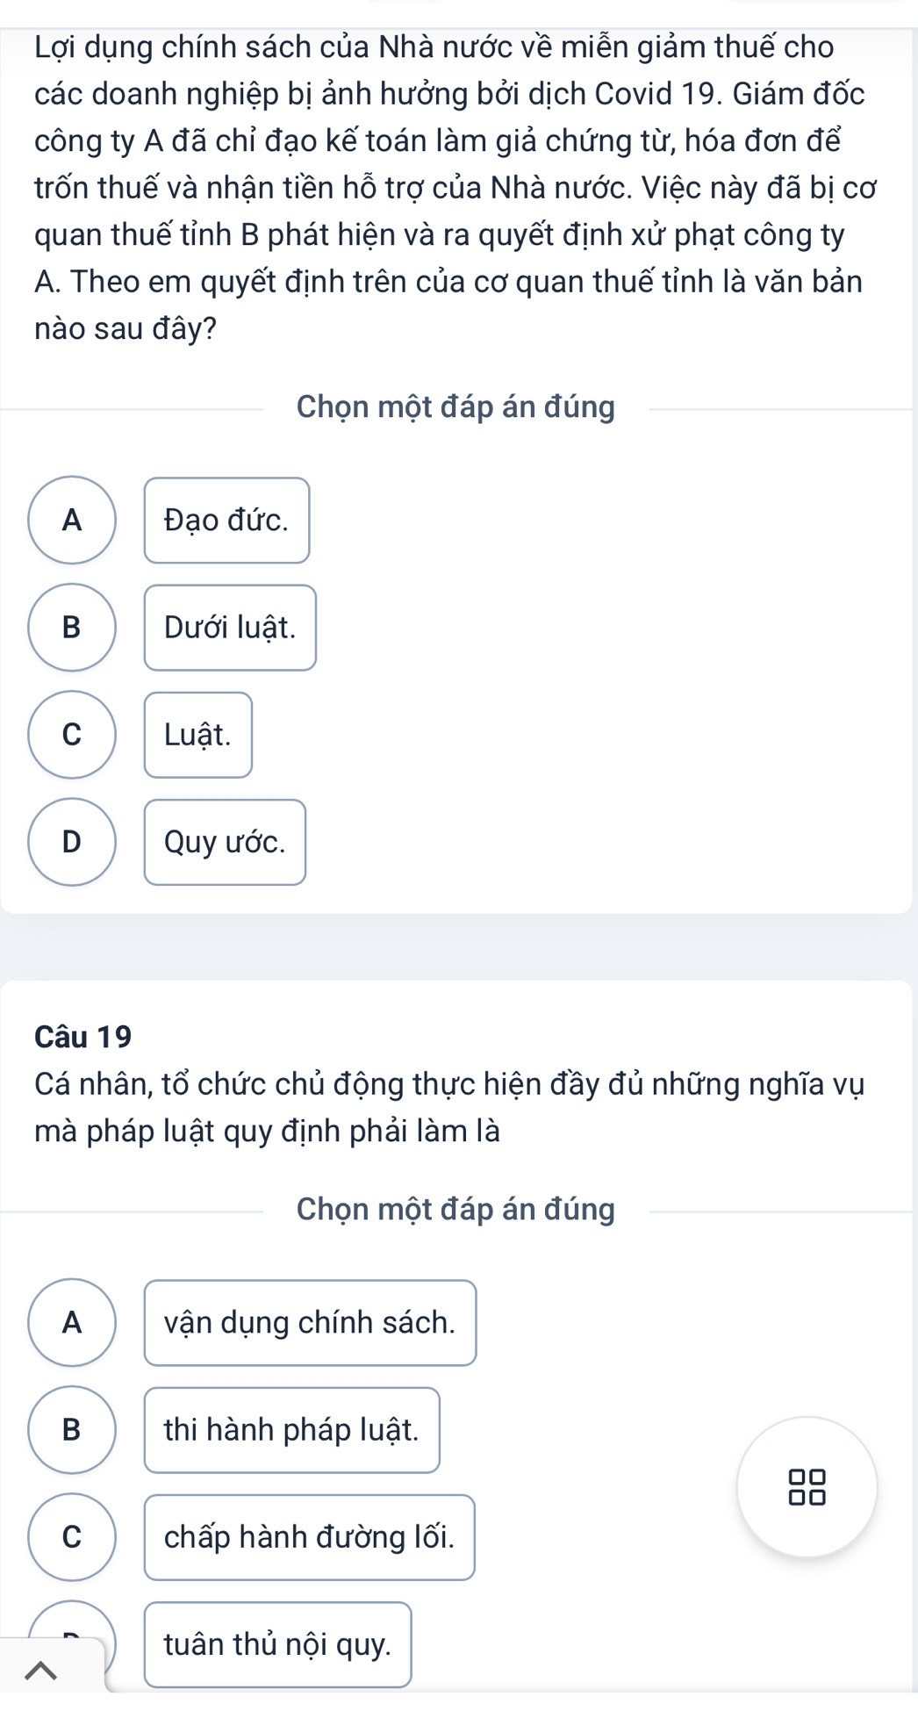This screenshot has width=918, height=1711.
Task: Select radio A for the tax decision question
Action: pos(72,520)
